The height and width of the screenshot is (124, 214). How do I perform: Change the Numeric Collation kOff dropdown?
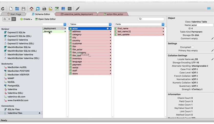[x=195, y=82]
